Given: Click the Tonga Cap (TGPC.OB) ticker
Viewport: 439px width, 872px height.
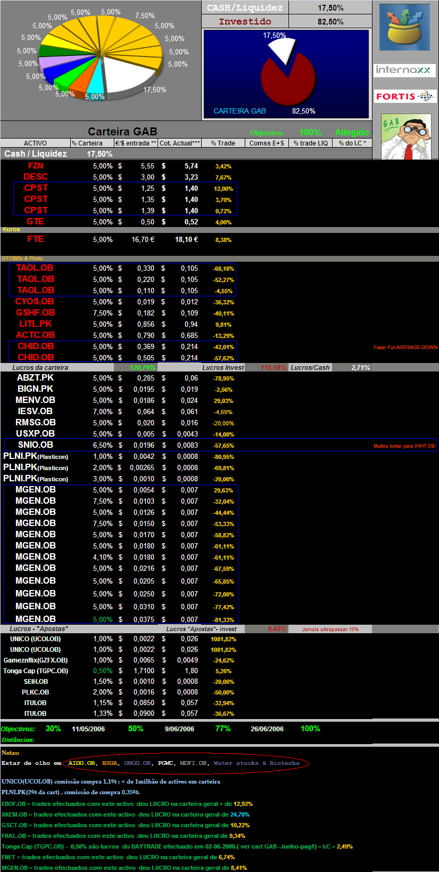Looking at the screenshot, I should pos(36,671).
